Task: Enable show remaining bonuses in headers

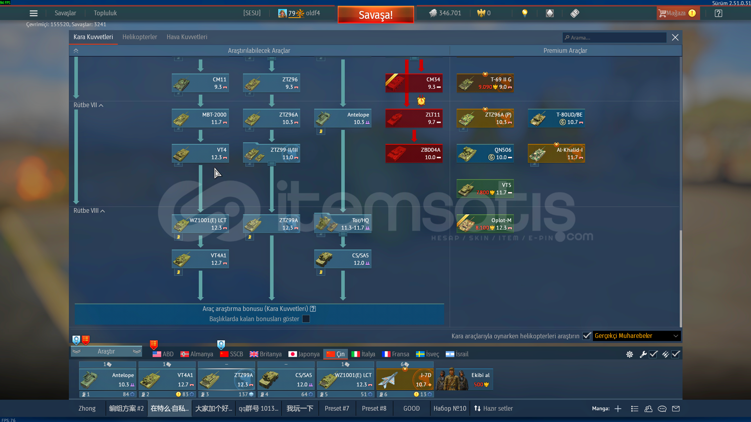Action: pyautogui.click(x=306, y=319)
